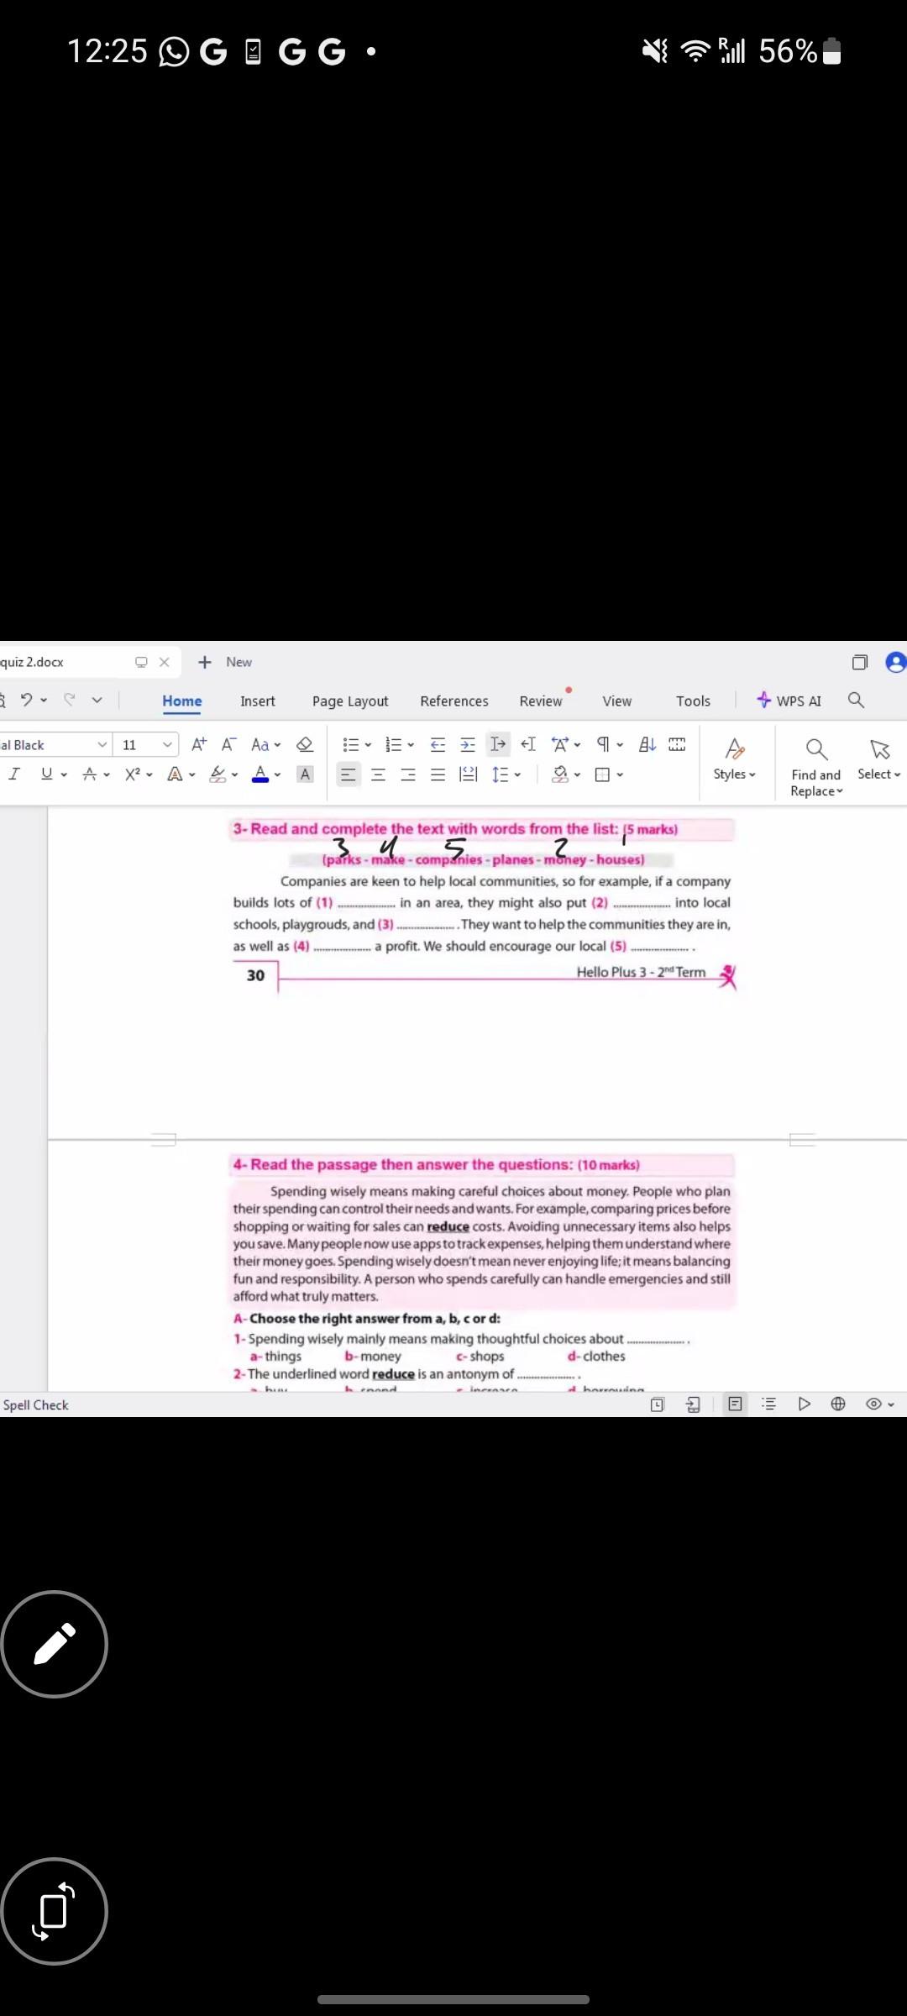The width and height of the screenshot is (907, 2016).
Task: Switch to outline view icon
Action: (x=768, y=1404)
